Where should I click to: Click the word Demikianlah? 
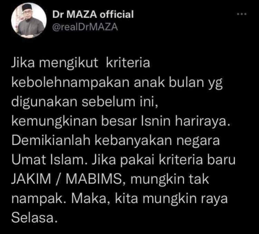51,141
